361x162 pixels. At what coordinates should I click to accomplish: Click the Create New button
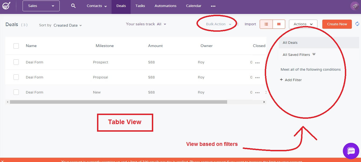click(x=337, y=24)
